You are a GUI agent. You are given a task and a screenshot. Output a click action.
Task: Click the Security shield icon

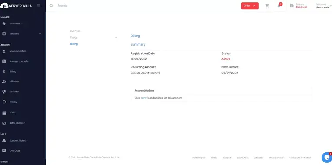(4, 92)
